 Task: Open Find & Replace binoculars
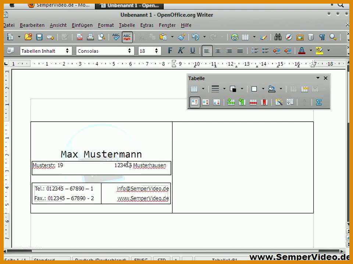coord(278,37)
